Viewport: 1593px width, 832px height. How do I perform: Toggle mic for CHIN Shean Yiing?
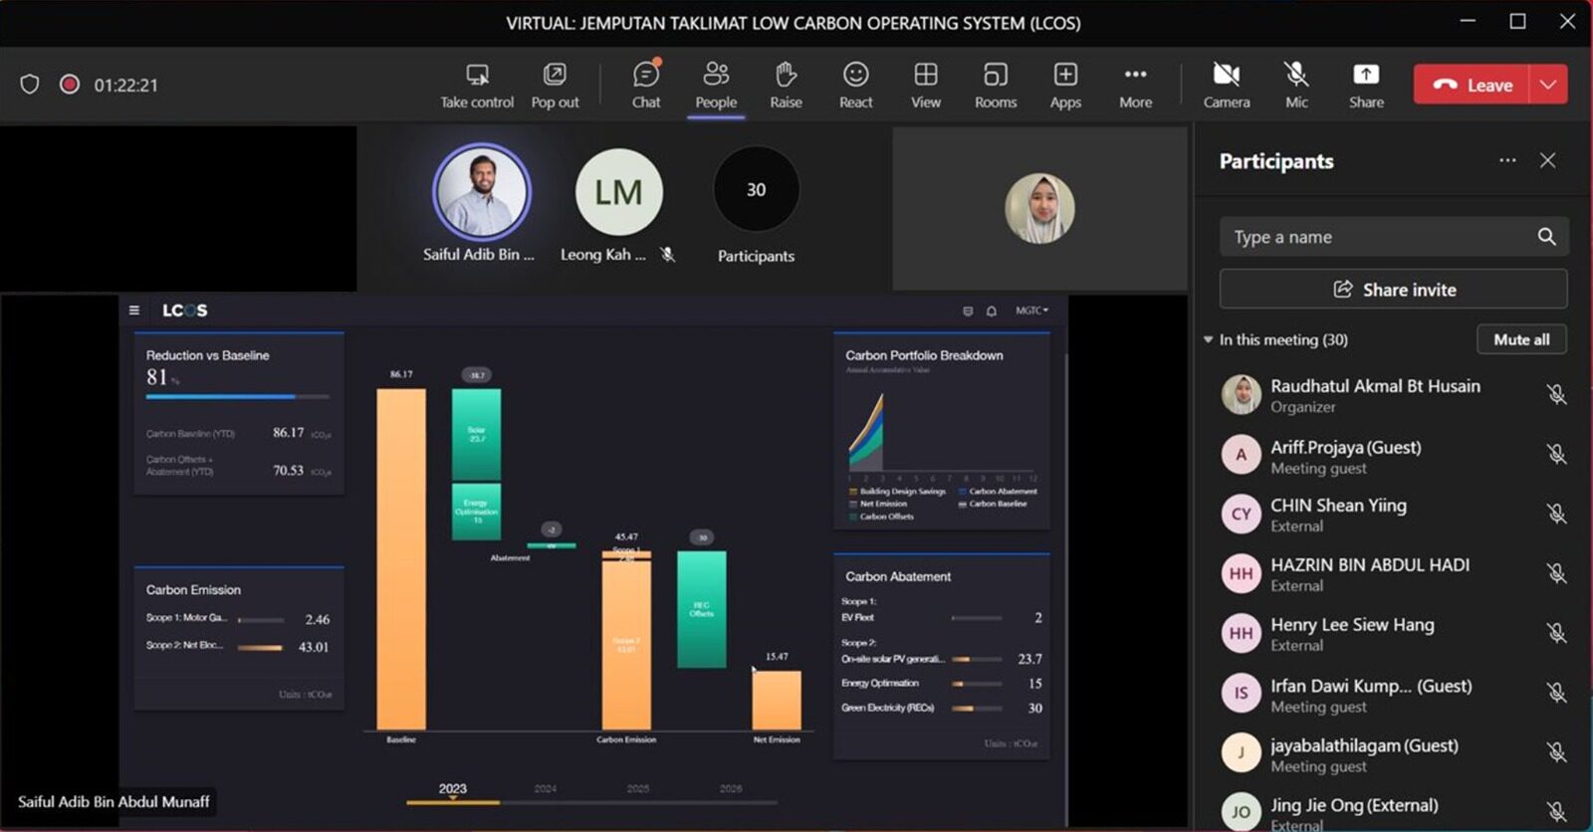(x=1556, y=515)
